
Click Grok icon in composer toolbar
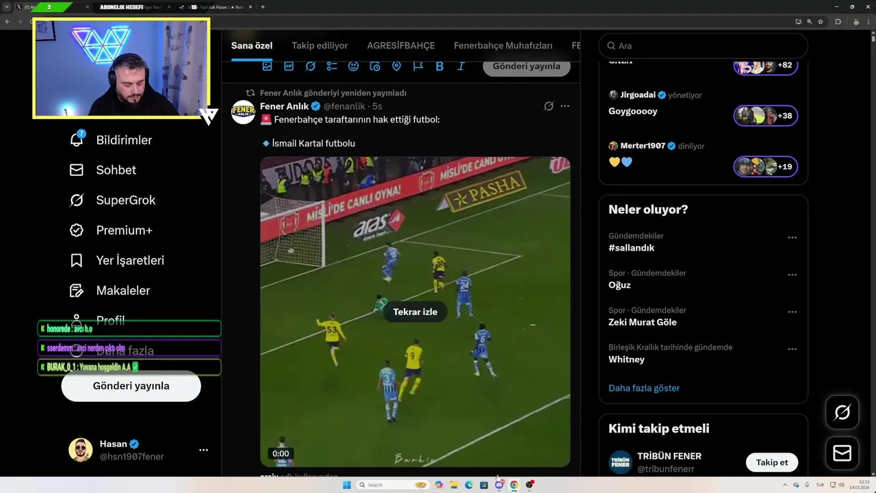click(x=310, y=66)
